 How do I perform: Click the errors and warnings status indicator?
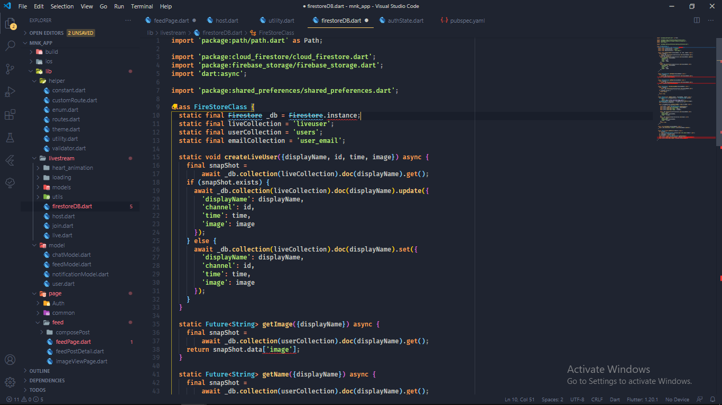click(x=25, y=399)
